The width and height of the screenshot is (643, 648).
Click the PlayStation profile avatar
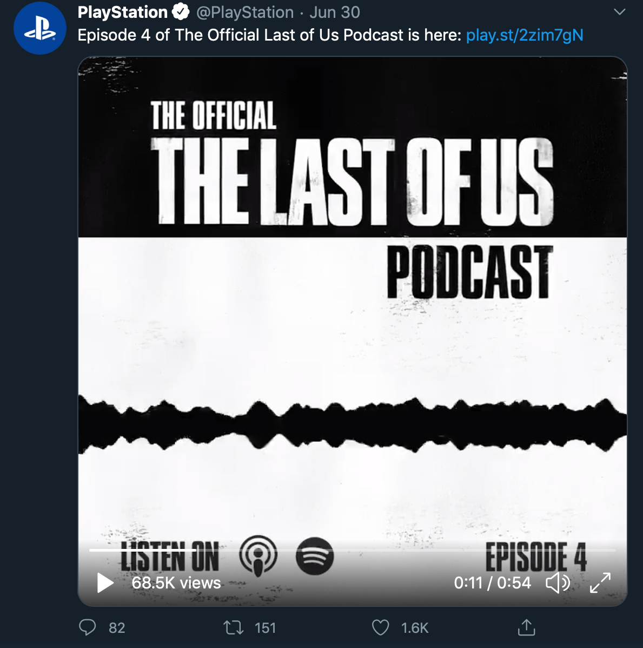pos(39,28)
